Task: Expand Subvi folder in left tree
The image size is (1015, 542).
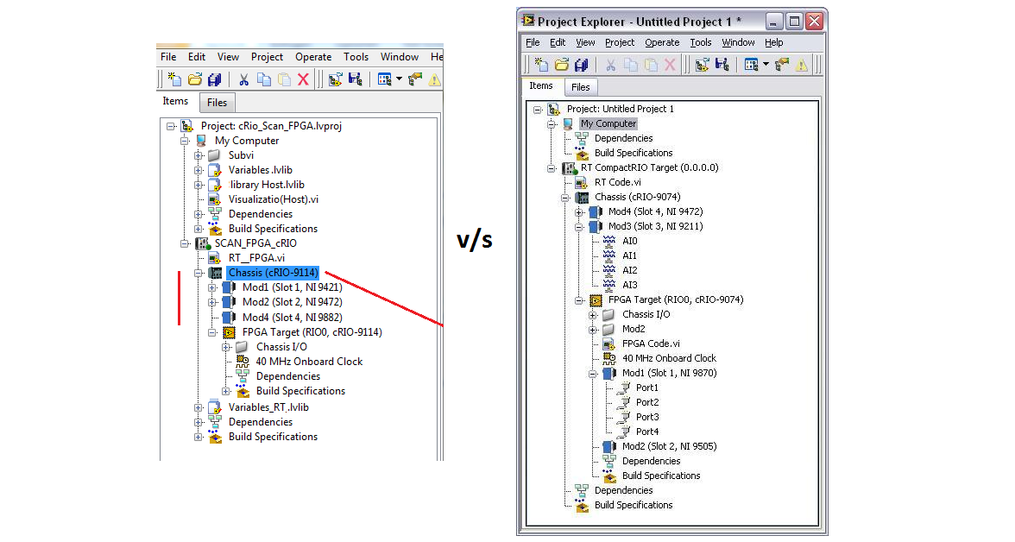Action: pyautogui.click(x=199, y=155)
